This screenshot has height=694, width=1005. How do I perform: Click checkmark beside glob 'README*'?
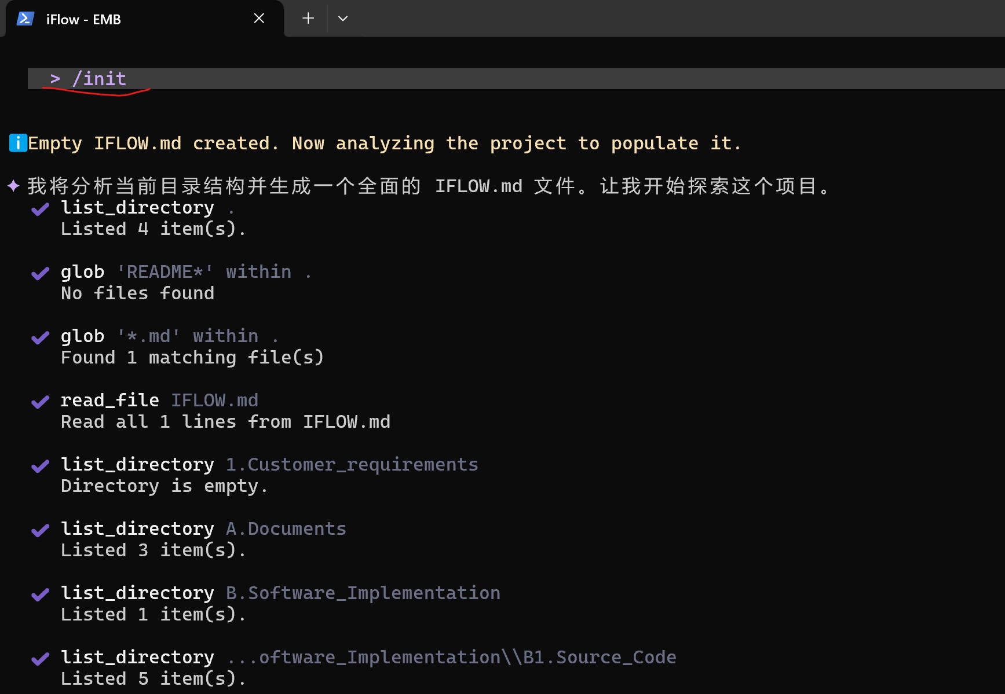40,273
